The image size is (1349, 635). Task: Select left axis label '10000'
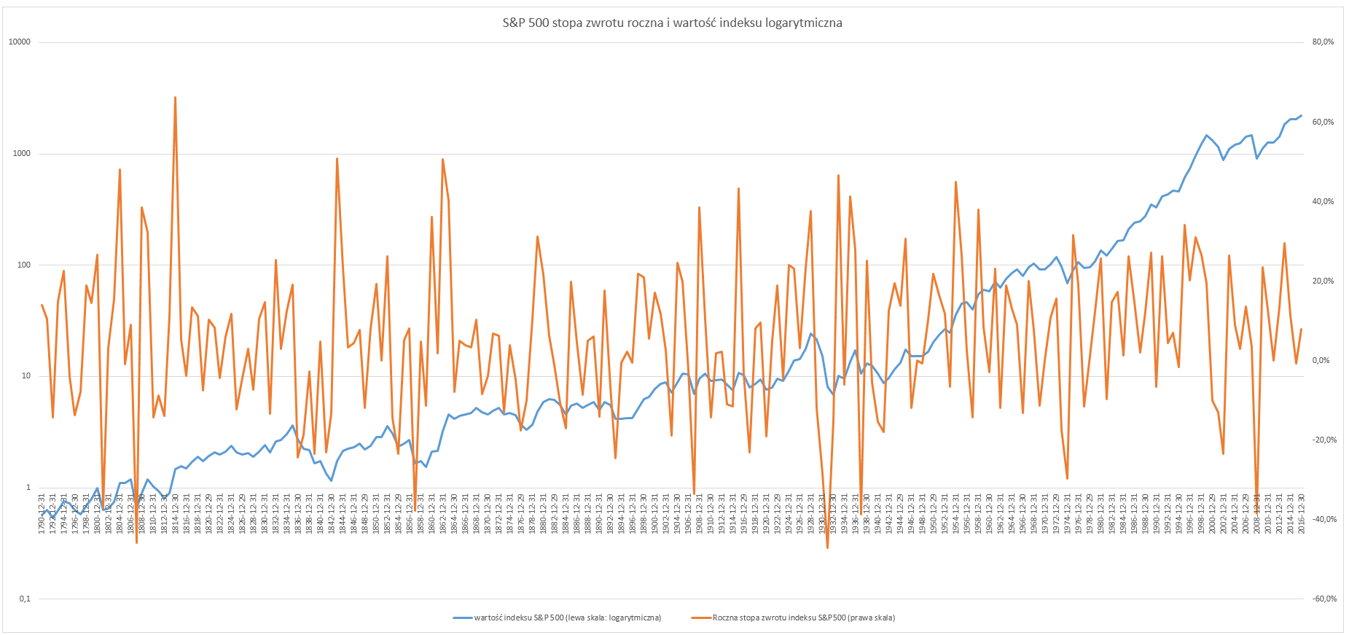click(x=20, y=42)
